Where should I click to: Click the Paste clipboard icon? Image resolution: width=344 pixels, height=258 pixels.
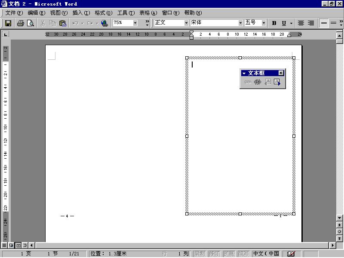63,23
